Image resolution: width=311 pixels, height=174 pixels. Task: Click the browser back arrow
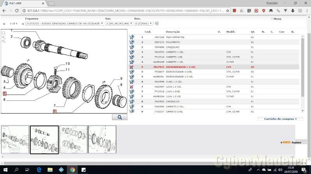click(4, 11)
